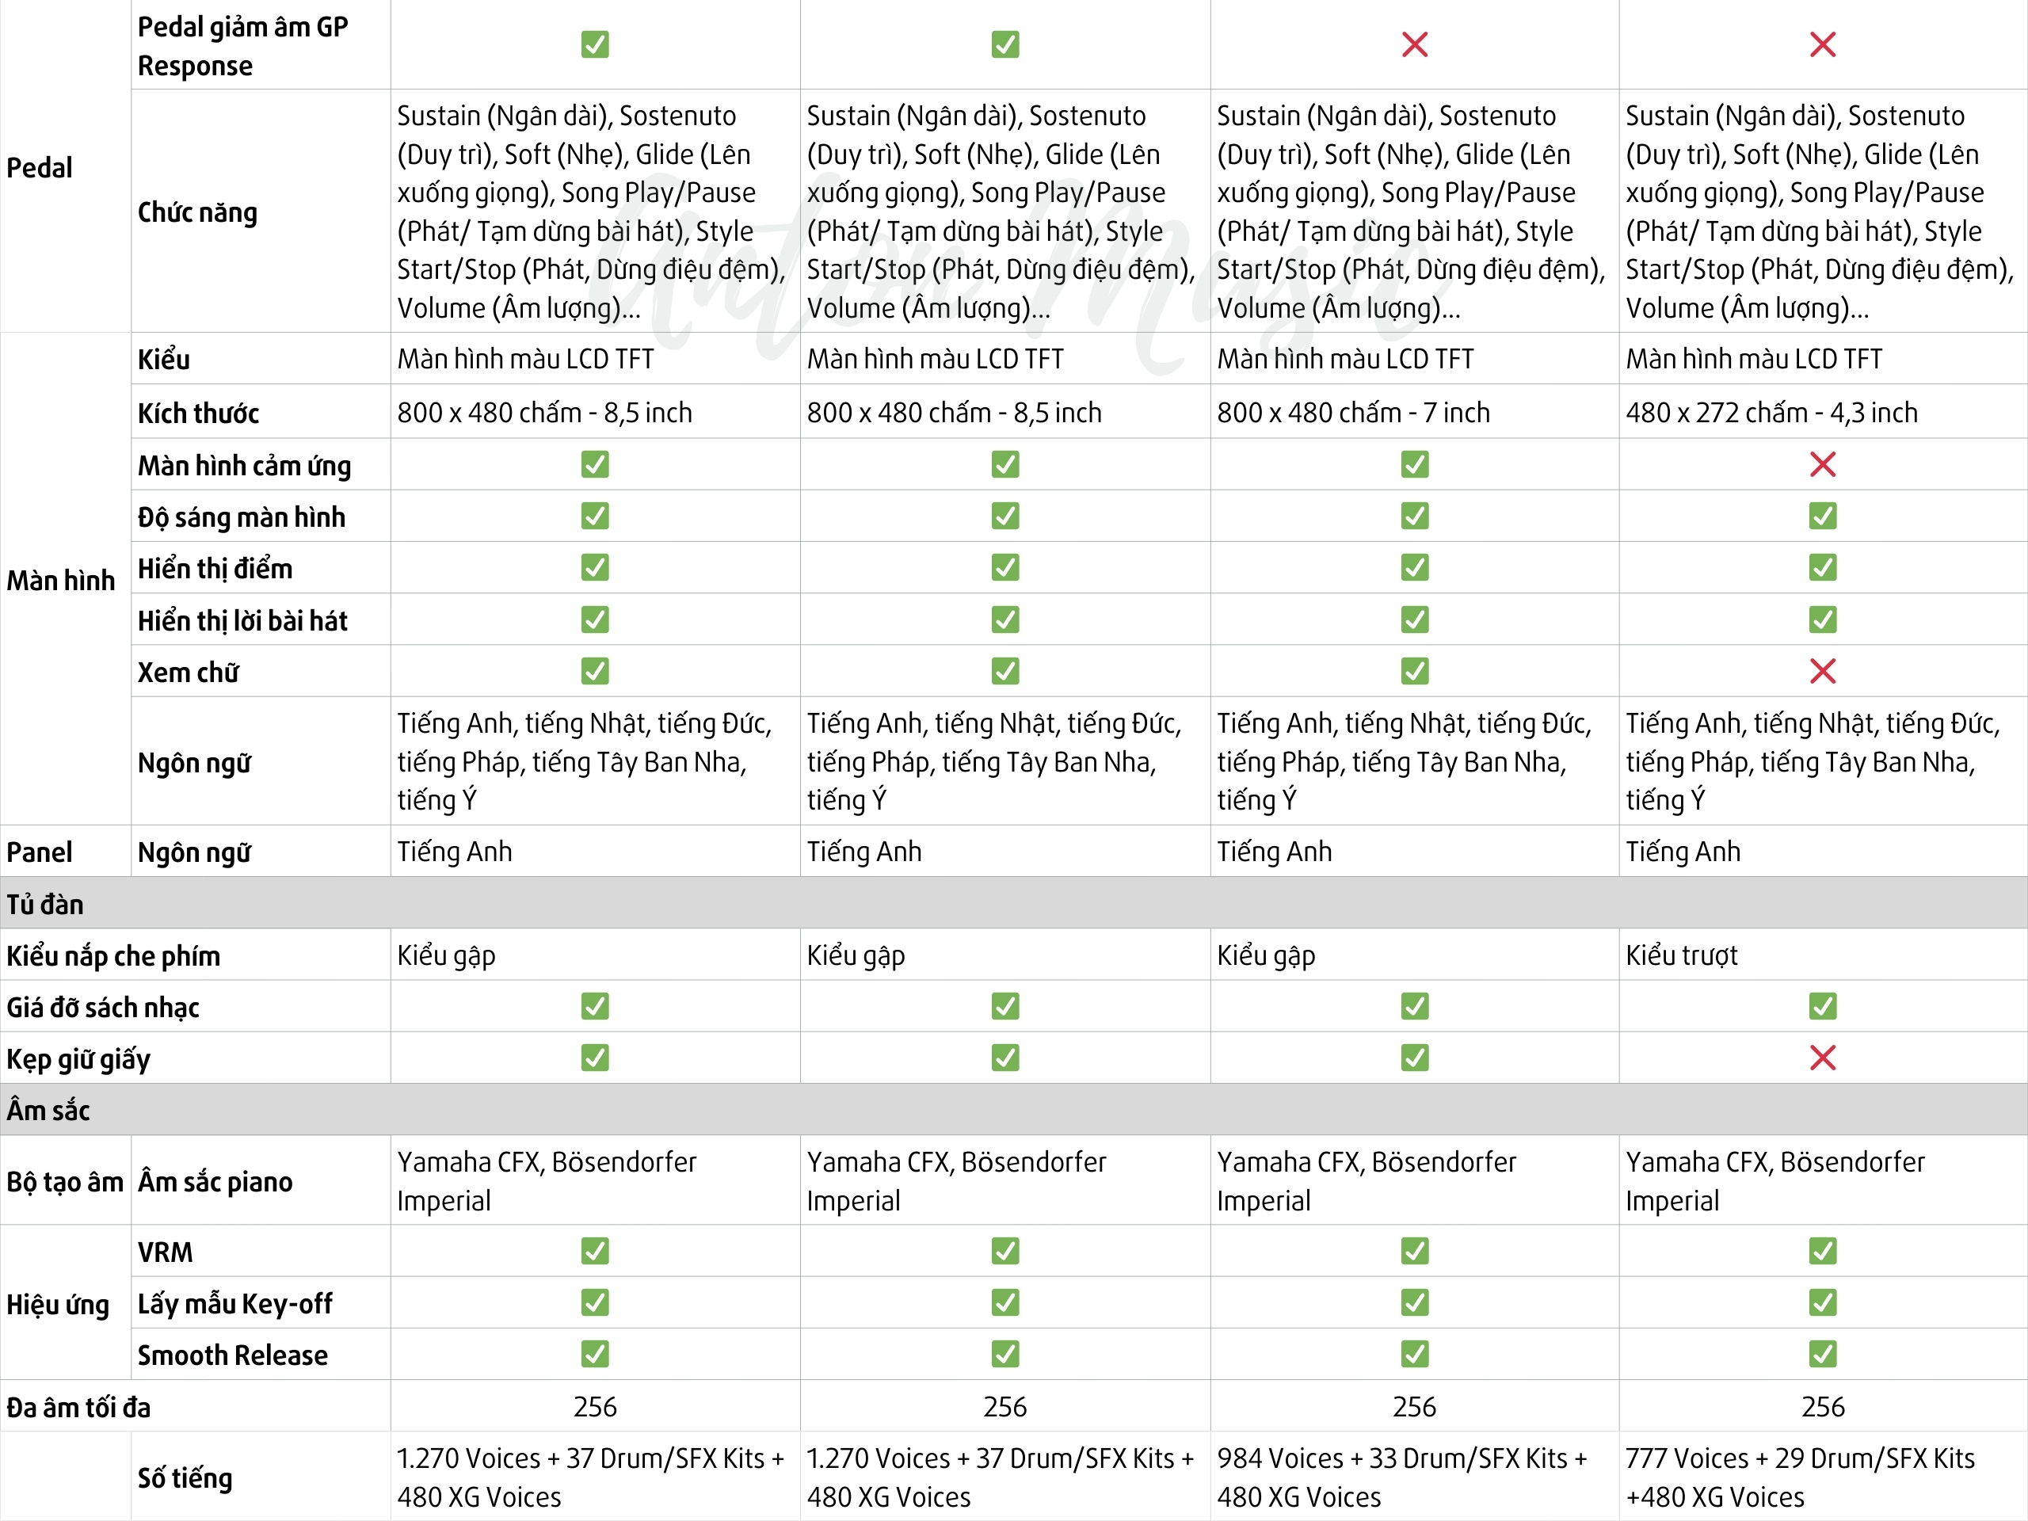Click the 480 x 272 chấm screen size cell
Viewport: 2028px width, 1521px height.
1771,413
